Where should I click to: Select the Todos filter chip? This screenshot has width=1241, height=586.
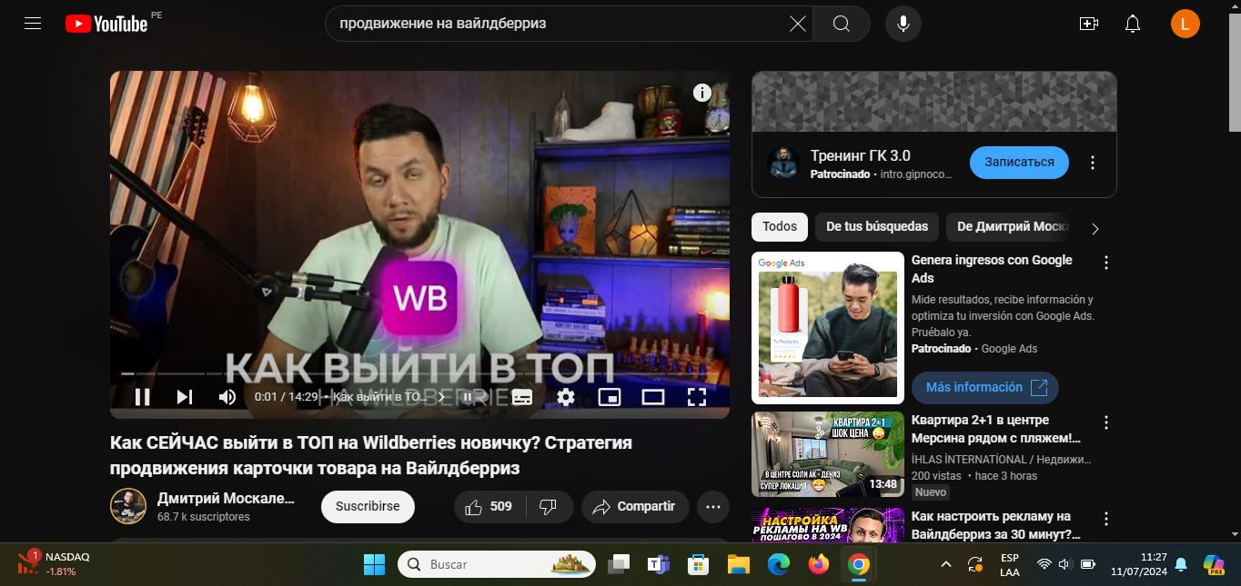tap(780, 227)
